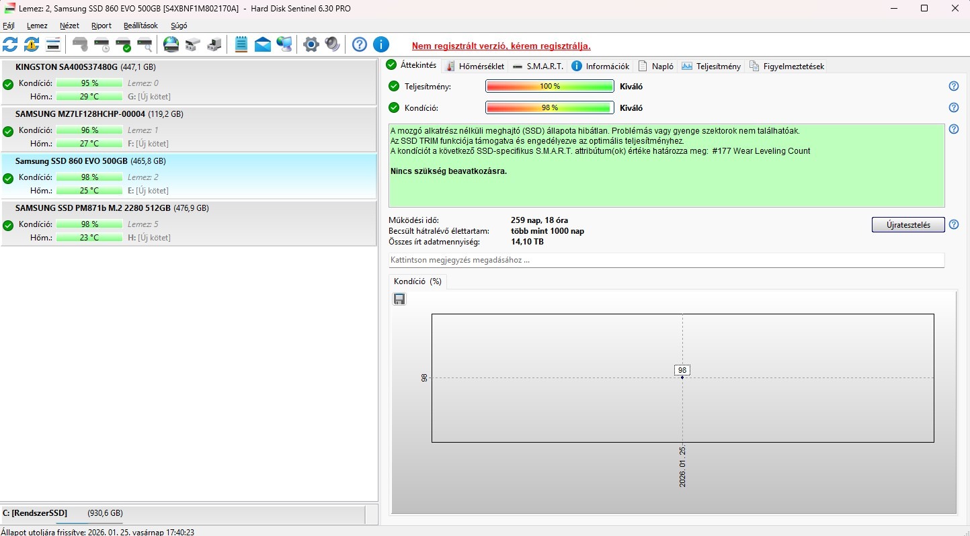Click the '2026. 01. 25.' chart date label

click(682, 466)
